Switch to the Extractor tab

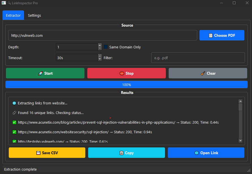(13, 15)
